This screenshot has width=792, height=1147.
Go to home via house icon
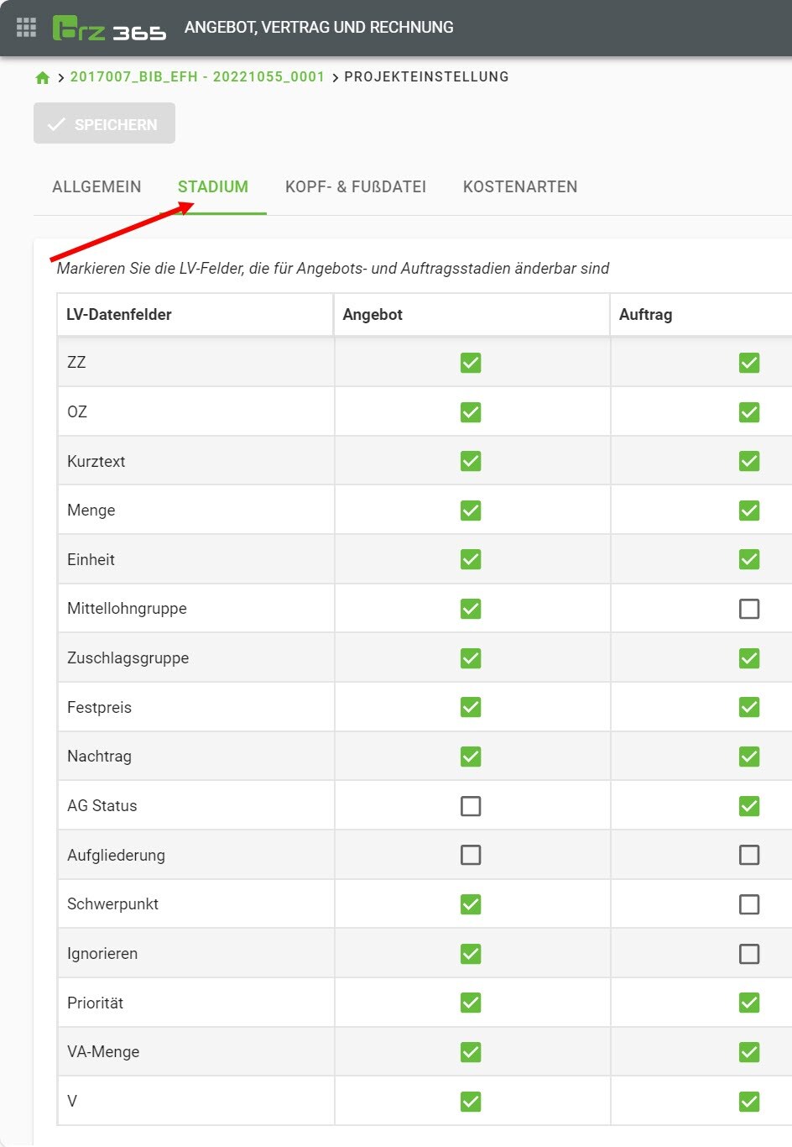[x=43, y=77]
